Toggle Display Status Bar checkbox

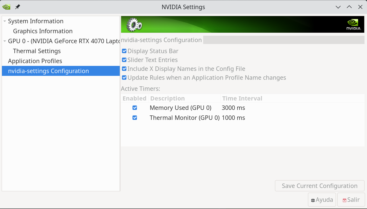pyautogui.click(x=124, y=51)
